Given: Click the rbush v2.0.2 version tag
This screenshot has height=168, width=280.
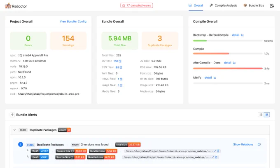Looking at the screenshot, I should (x=40, y=151).
